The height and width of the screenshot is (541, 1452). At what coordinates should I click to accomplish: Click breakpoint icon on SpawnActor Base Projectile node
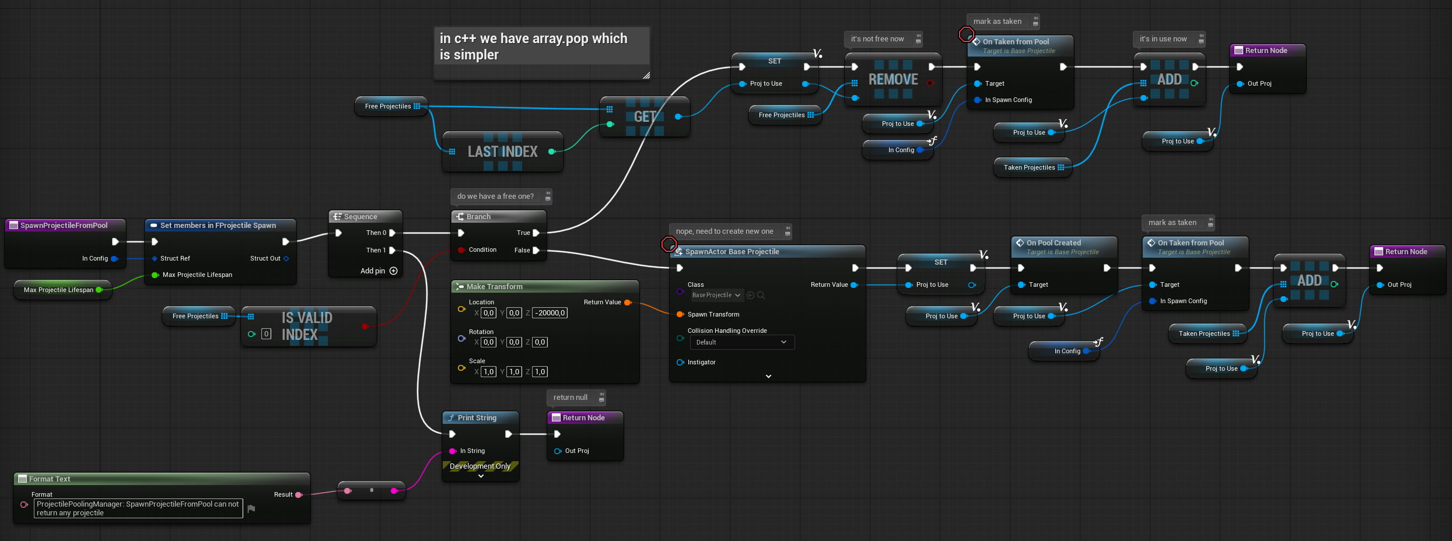coord(669,244)
